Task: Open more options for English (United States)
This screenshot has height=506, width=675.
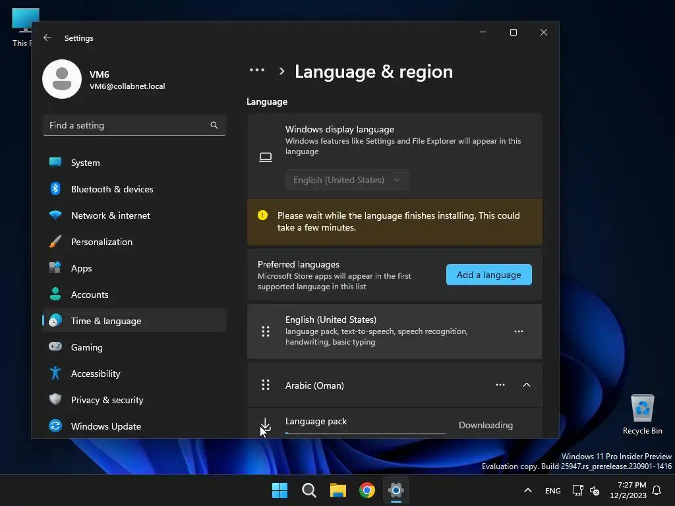Action: pos(519,331)
